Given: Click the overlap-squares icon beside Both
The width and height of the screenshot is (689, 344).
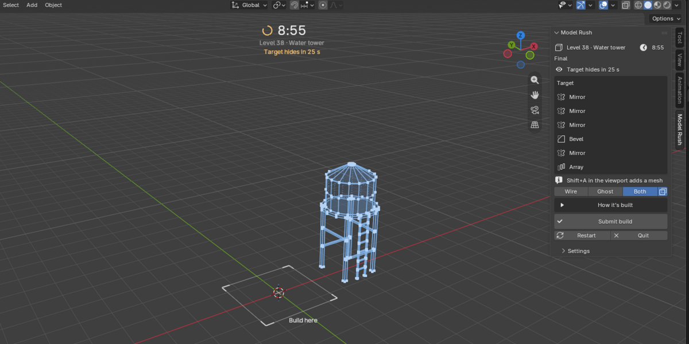Looking at the screenshot, I should [663, 191].
